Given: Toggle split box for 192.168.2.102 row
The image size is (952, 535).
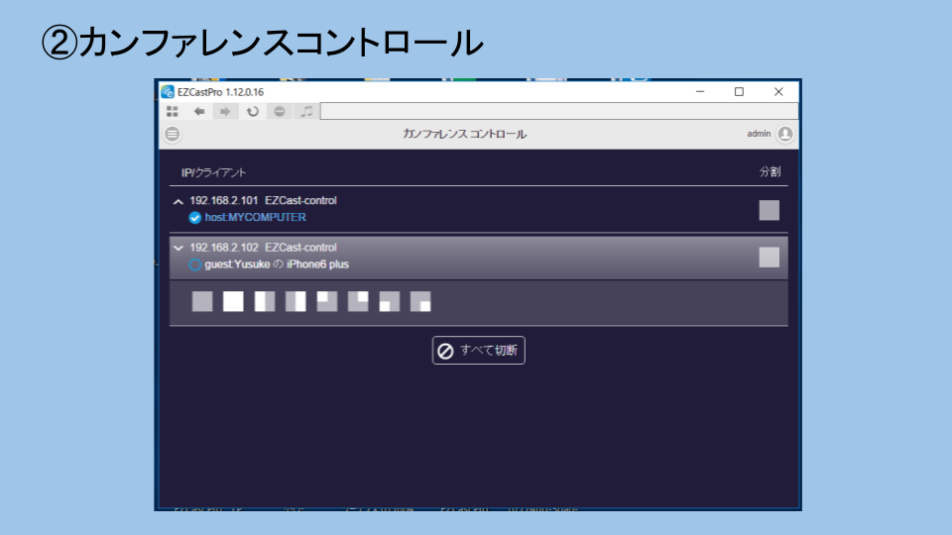Looking at the screenshot, I should point(769,258).
